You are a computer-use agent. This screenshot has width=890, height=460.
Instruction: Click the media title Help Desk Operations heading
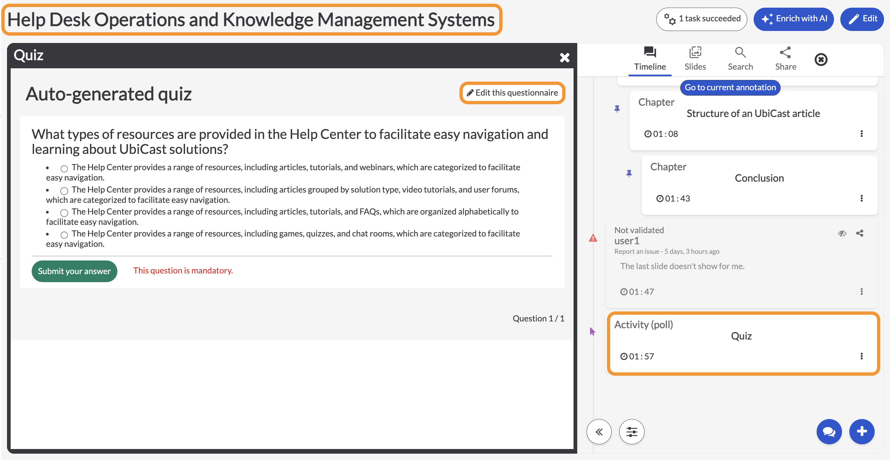pyautogui.click(x=251, y=20)
